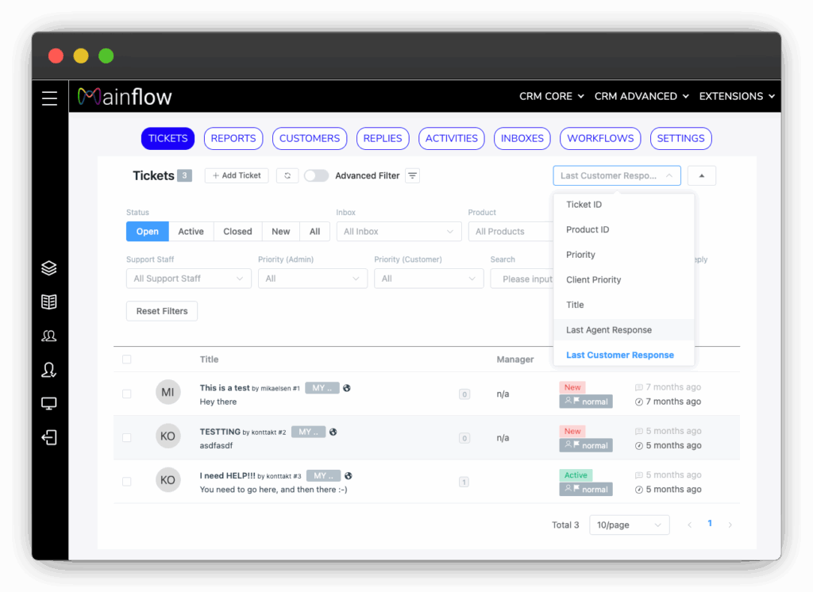Select the Closed status filter
Image resolution: width=813 pixels, height=592 pixels.
click(x=237, y=232)
